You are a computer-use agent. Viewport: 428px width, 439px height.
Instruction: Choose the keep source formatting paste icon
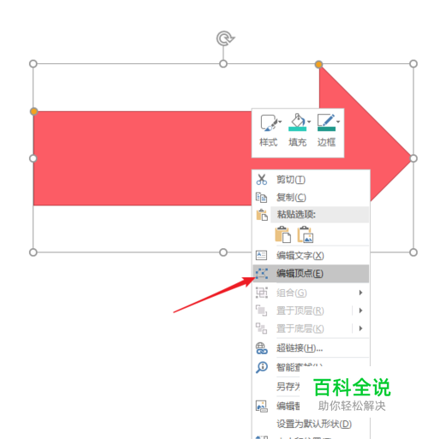point(282,234)
